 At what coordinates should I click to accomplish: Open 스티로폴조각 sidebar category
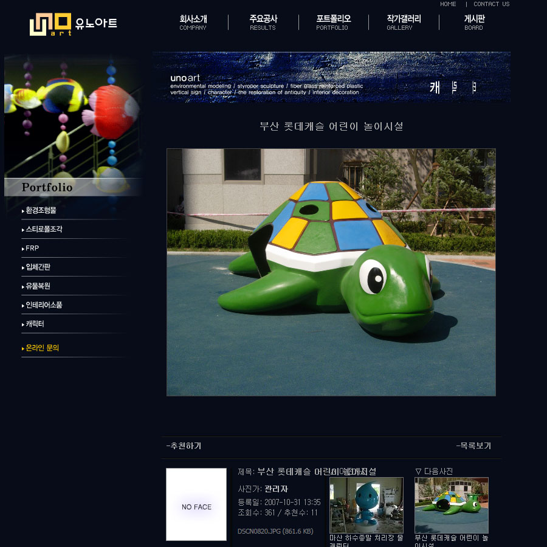44,229
